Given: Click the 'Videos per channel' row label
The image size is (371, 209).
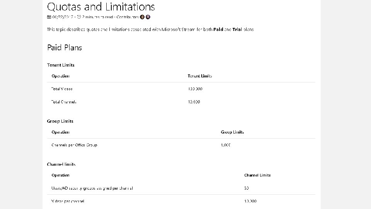Looking at the screenshot, I should tap(68, 201).
